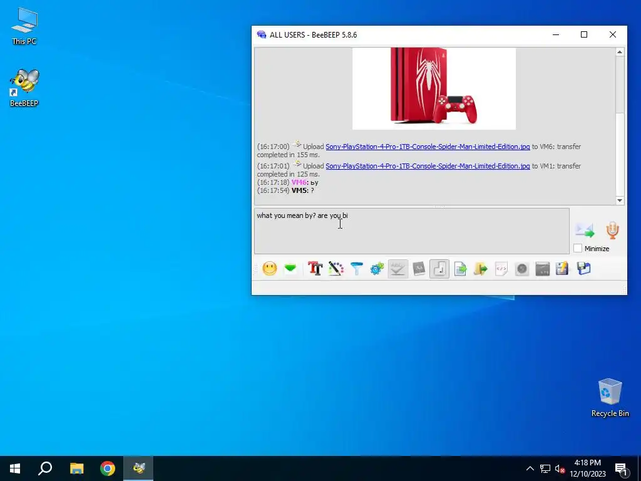Show hidden system tray icons
Viewport: 641px width, 481px height.
(530, 468)
